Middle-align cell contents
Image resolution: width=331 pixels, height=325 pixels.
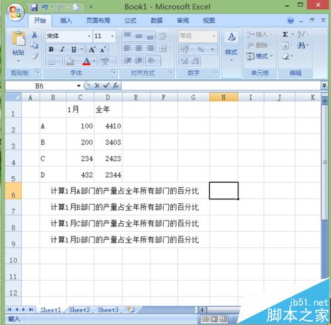[x=138, y=36]
